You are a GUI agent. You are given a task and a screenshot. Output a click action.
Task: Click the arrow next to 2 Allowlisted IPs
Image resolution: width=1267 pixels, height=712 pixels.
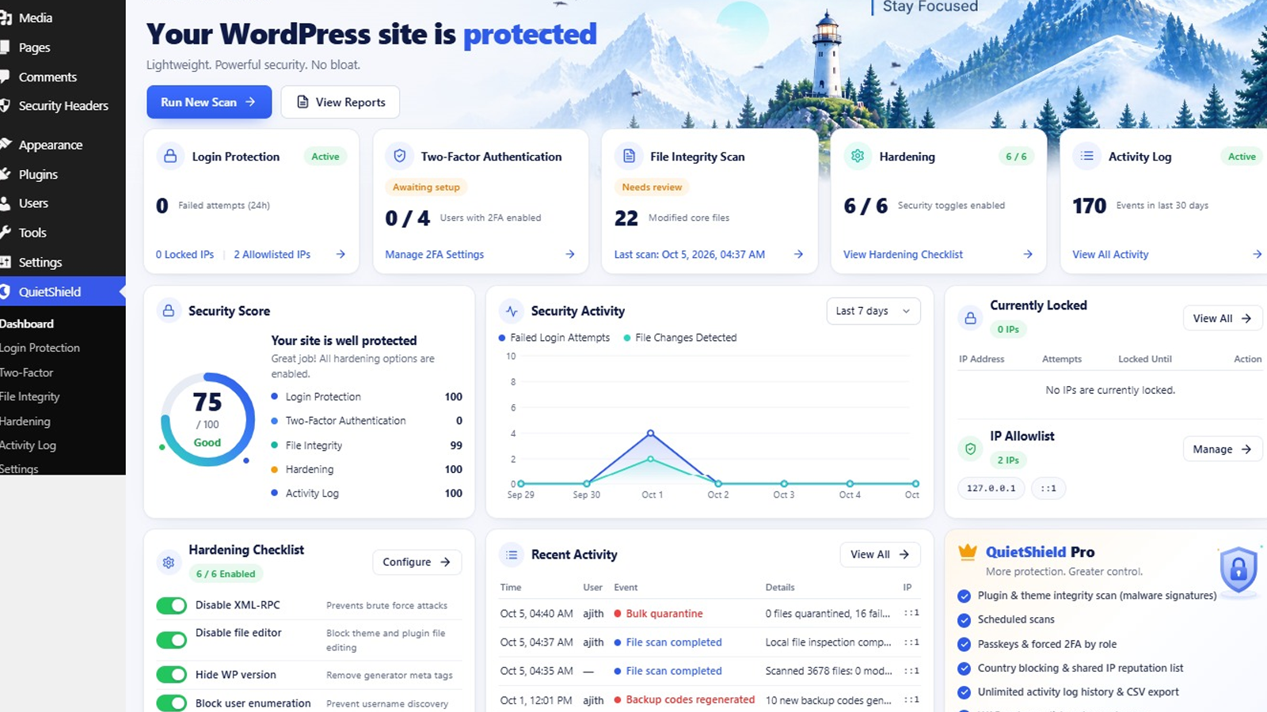[x=341, y=254]
